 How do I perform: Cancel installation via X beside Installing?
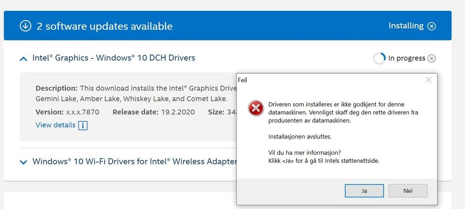[432, 26]
